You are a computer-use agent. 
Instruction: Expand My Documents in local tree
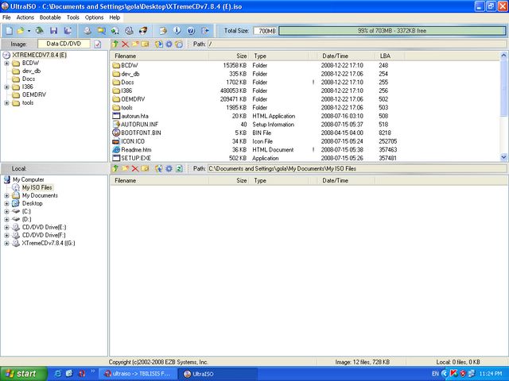(6, 196)
